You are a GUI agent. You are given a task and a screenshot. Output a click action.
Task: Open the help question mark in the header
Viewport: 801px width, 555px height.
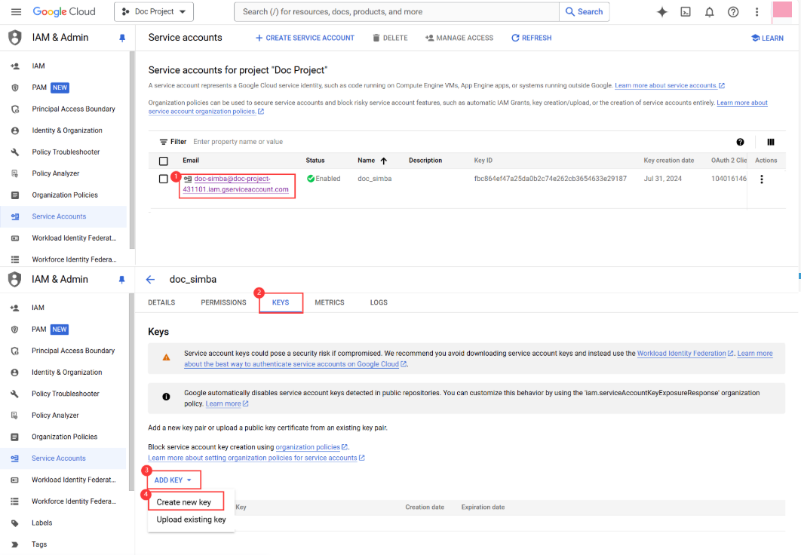[x=733, y=12]
